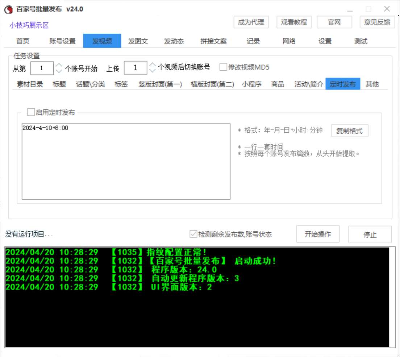
Task: Select the 活动\简介 sub-tab
Action: (x=309, y=84)
